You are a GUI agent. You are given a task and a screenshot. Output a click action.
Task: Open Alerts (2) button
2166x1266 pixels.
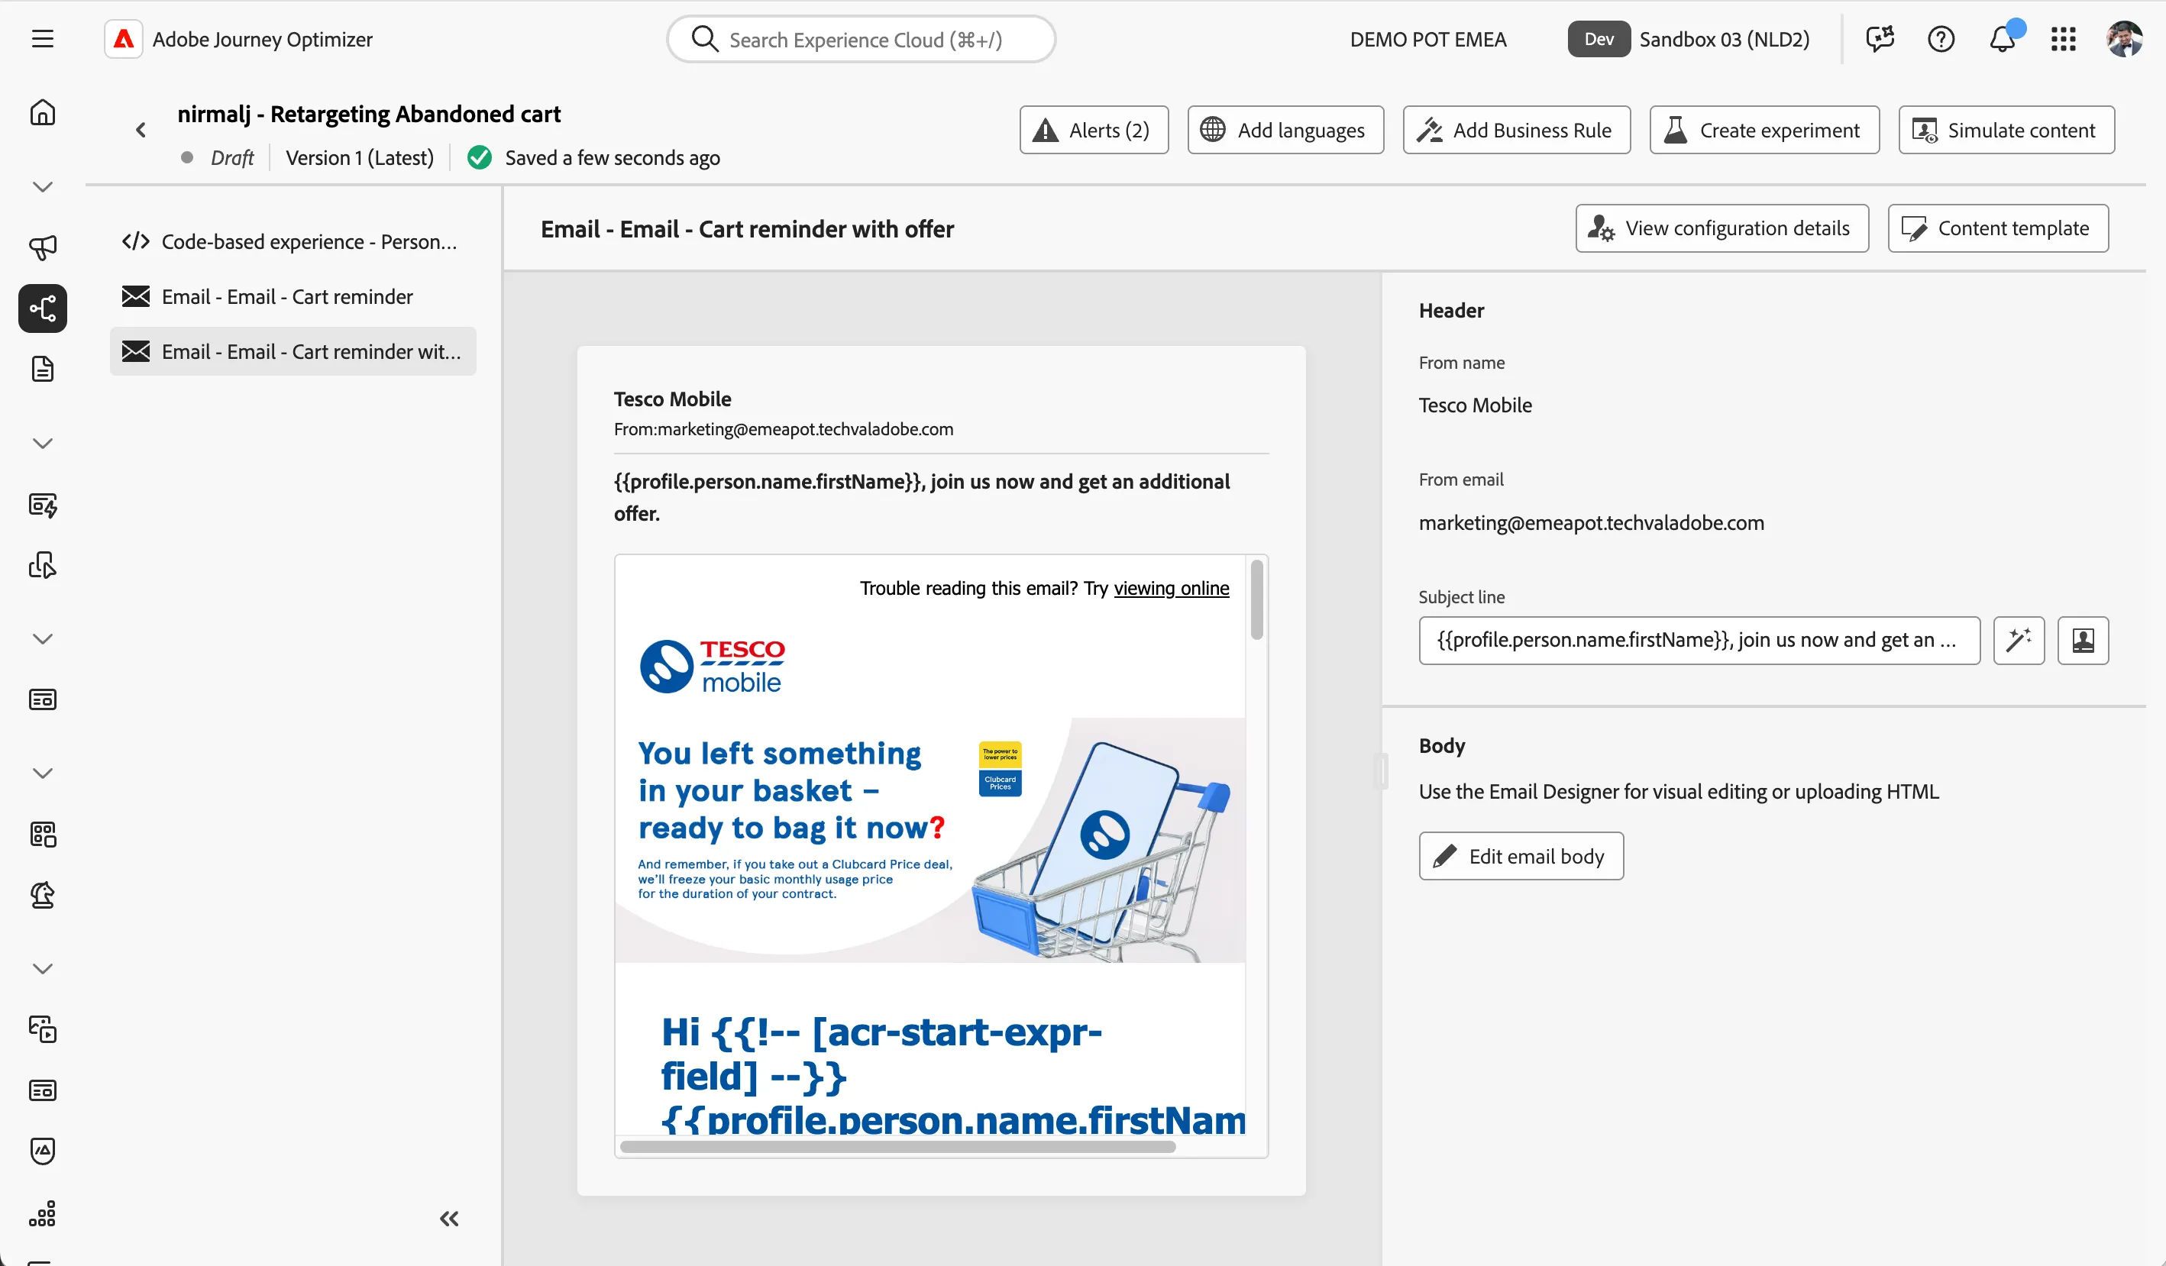[1094, 130]
